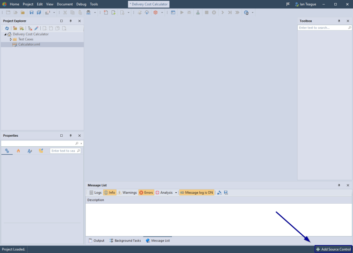Open the Project menu
Image resolution: width=353 pixels, height=253 pixels.
pyautogui.click(x=28, y=4)
